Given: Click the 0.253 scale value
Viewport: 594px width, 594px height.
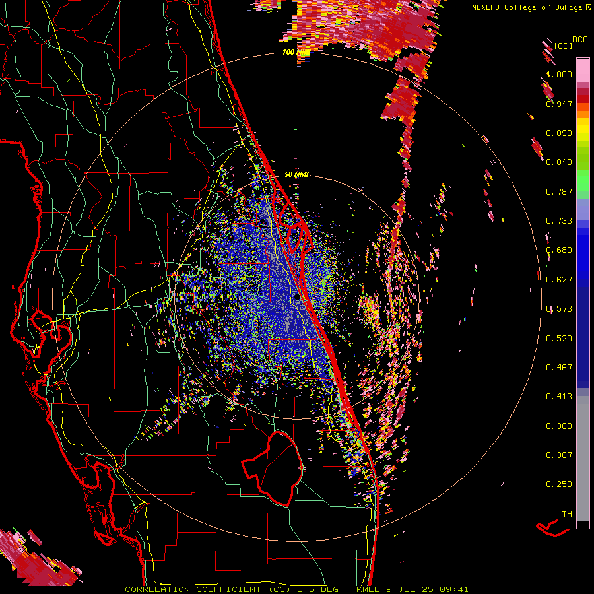Looking at the screenshot, I should pos(559,484).
